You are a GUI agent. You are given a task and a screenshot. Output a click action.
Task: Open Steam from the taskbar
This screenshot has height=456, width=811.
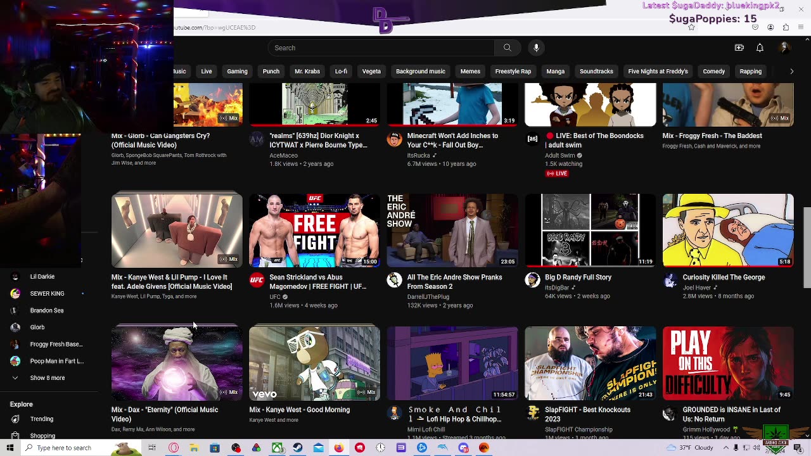point(298,448)
